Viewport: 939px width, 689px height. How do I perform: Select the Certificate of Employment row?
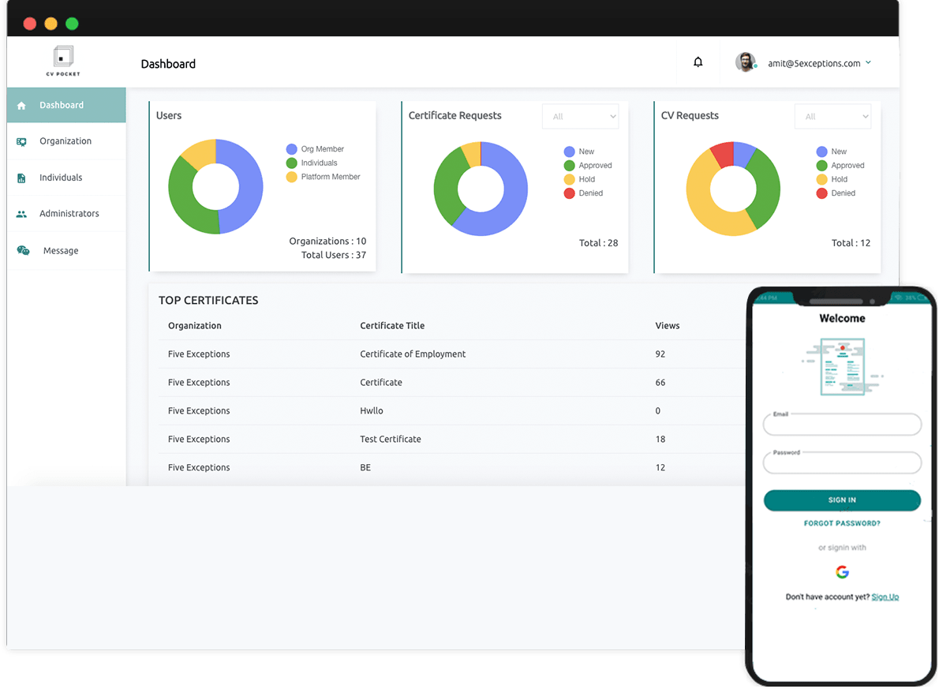(x=410, y=354)
